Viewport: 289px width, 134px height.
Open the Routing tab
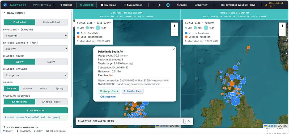(x=66, y=5)
